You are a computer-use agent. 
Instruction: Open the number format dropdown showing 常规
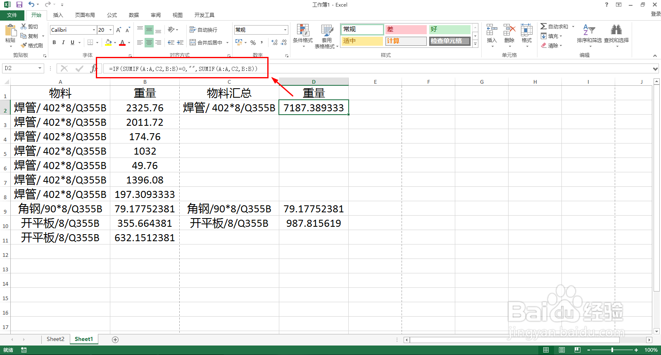(x=285, y=30)
